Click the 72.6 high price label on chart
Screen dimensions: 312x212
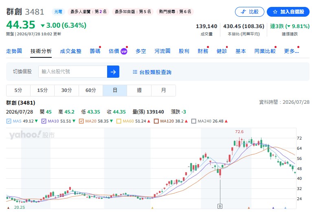tap(239, 132)
